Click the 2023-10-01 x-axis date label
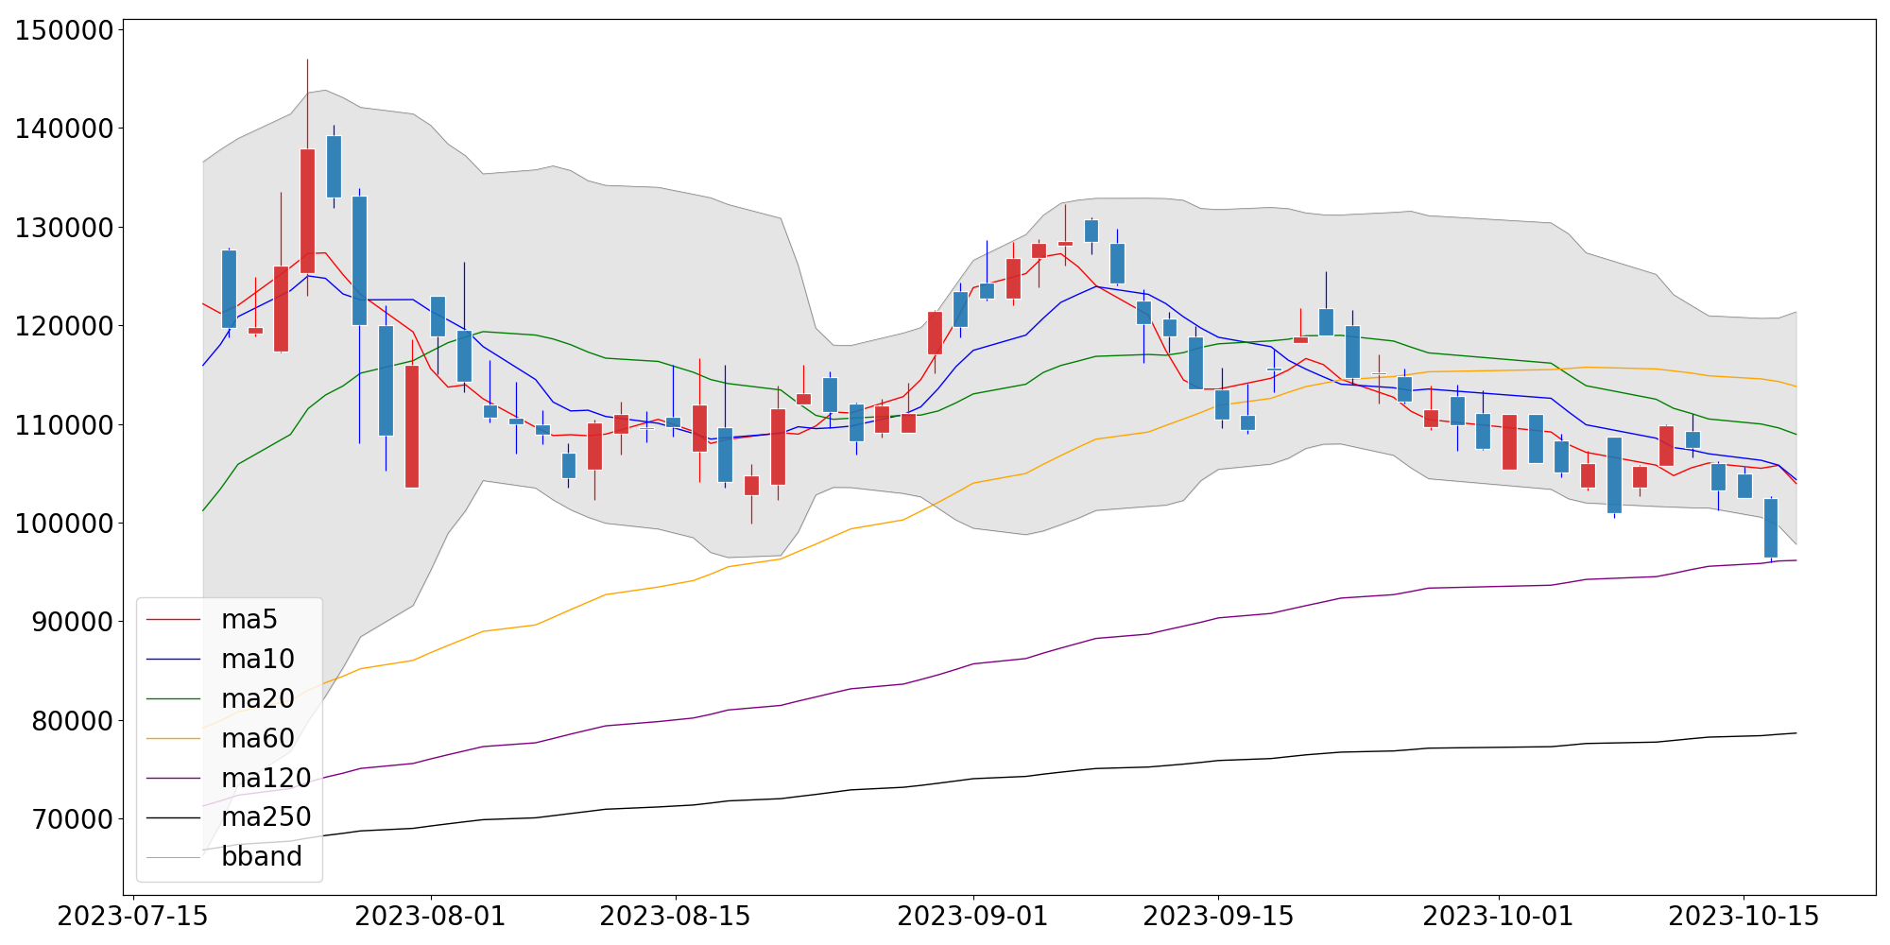 pyautogui.click(x=1498, y=918)
